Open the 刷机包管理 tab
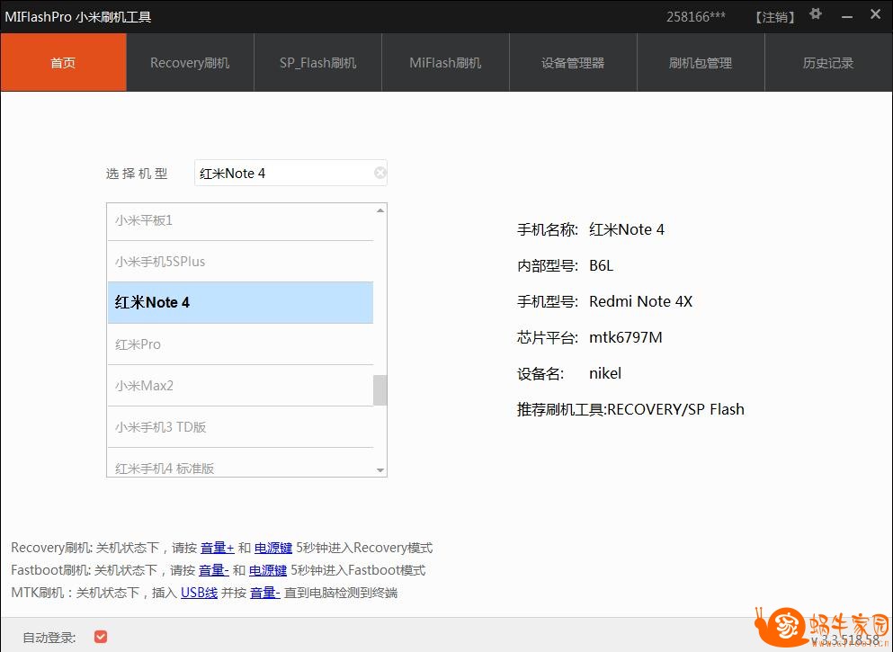Viewport: 893px width, 652px height. tap(701, 62)
